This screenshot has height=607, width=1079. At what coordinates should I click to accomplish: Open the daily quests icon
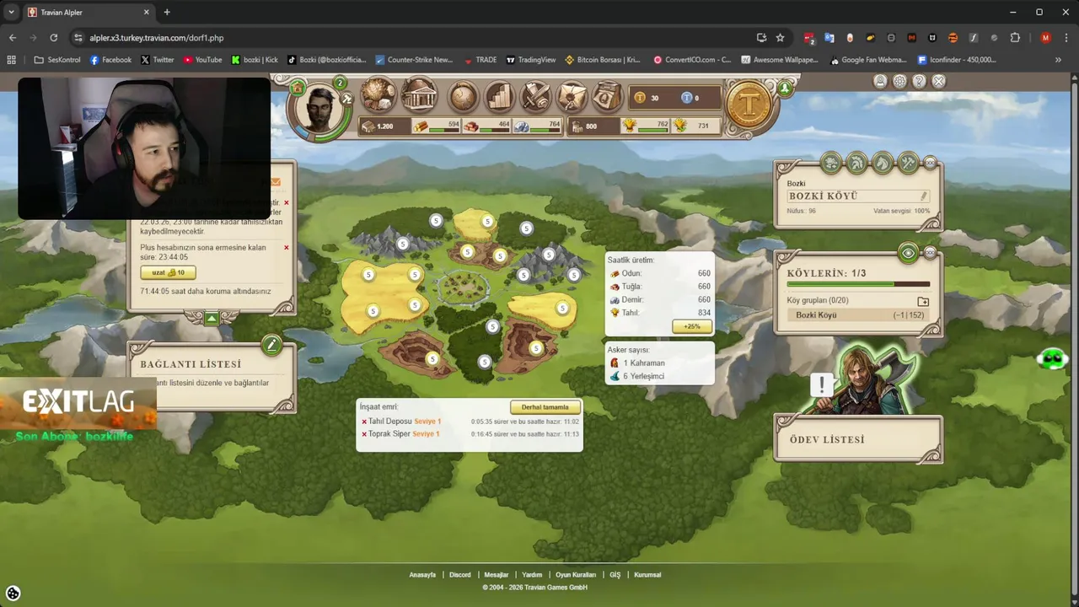pyautogui.click(x=607, y=97)
